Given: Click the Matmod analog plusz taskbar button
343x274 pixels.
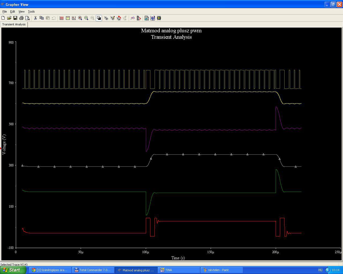Looking at the screenshot, I should click(136, 270).
